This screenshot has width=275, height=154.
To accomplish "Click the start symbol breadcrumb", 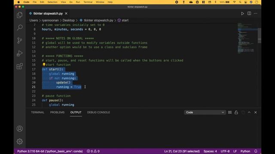I will (x=125, y=20).
